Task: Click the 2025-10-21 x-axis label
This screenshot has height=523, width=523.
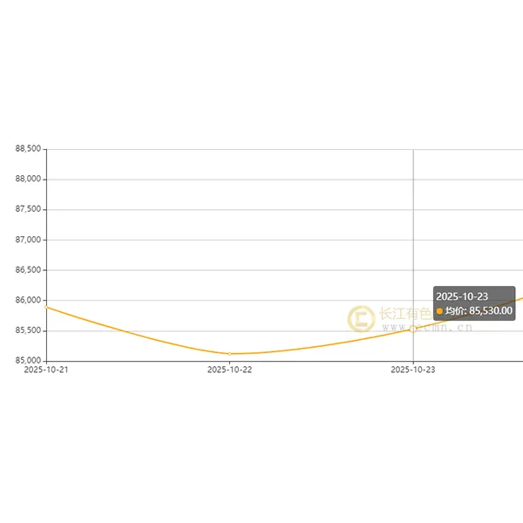Action: click(46, 370)
